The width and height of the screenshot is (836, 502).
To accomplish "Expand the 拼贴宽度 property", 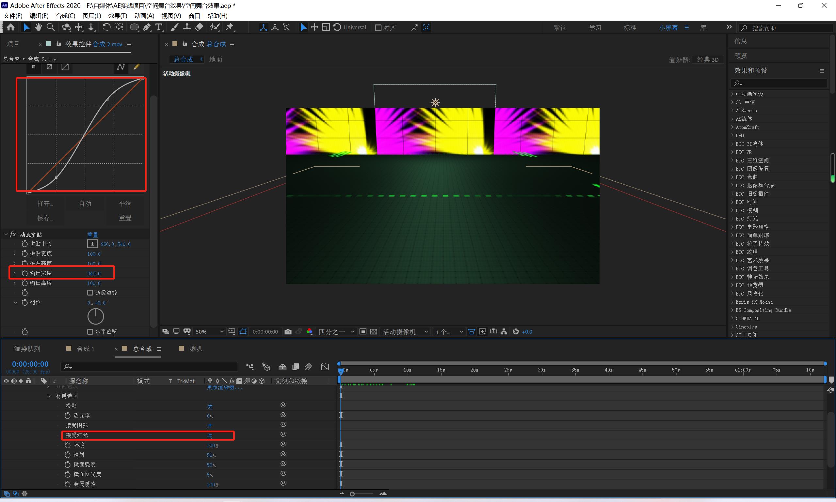I will (15, 254).
